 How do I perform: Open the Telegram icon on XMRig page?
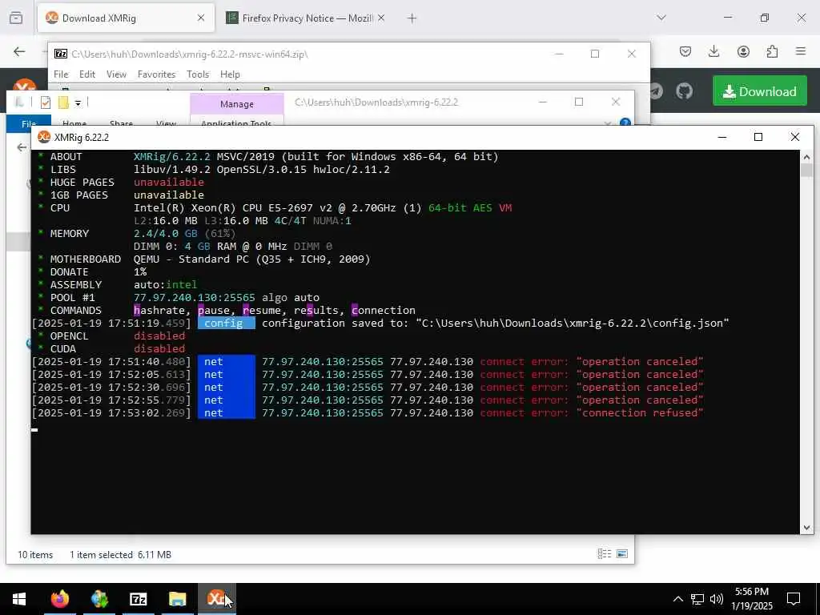point(656,91)
